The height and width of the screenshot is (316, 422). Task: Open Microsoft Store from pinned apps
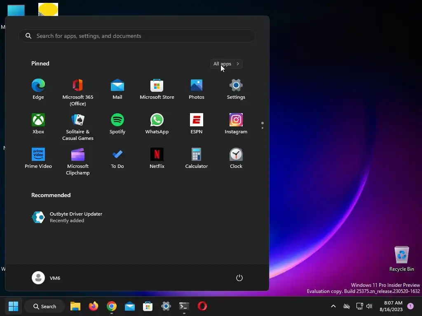coord(157,89)
